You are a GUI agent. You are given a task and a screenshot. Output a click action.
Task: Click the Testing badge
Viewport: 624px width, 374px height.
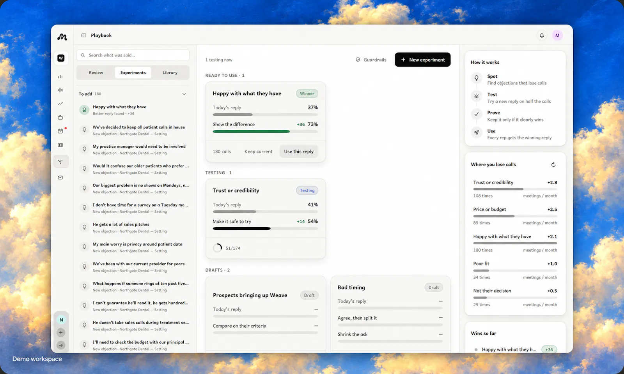tap(307, 191)
